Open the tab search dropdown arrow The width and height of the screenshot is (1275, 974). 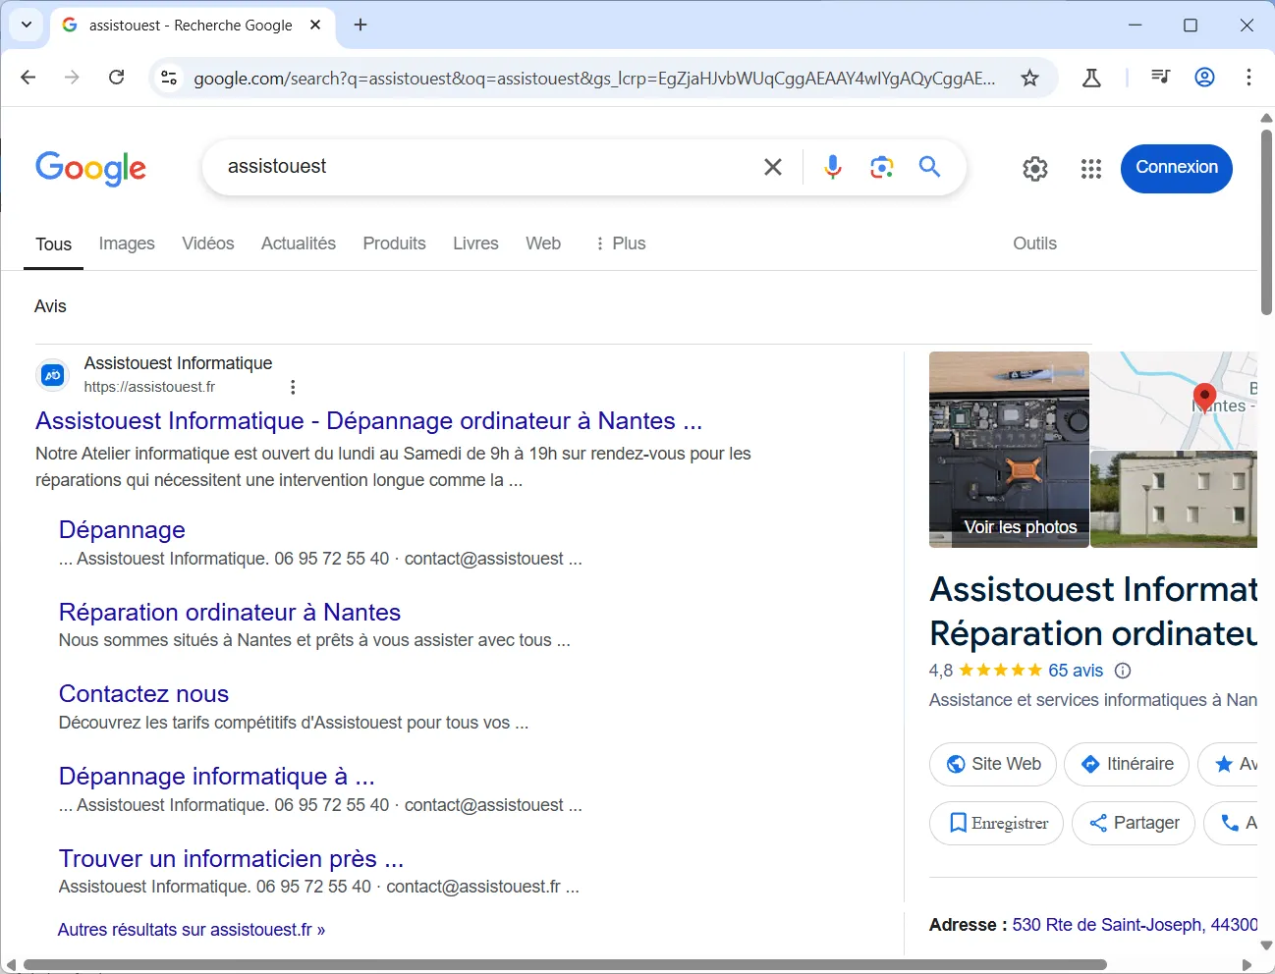[x=27, y=25]
